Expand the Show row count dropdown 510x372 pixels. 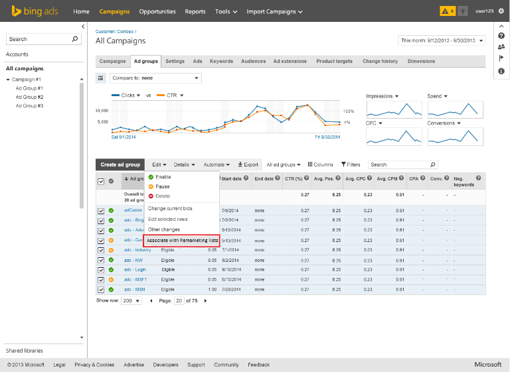[x=131, y=300]
